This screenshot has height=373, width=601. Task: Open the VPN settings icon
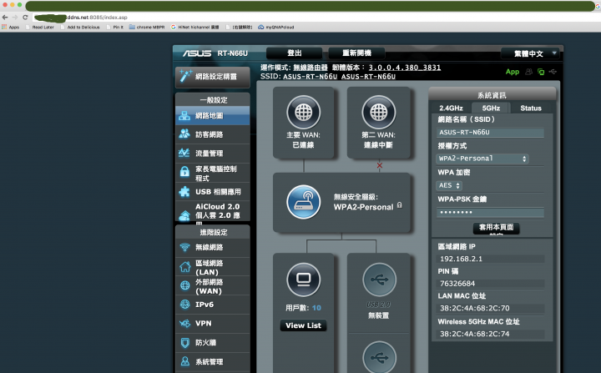coord(185,324)
